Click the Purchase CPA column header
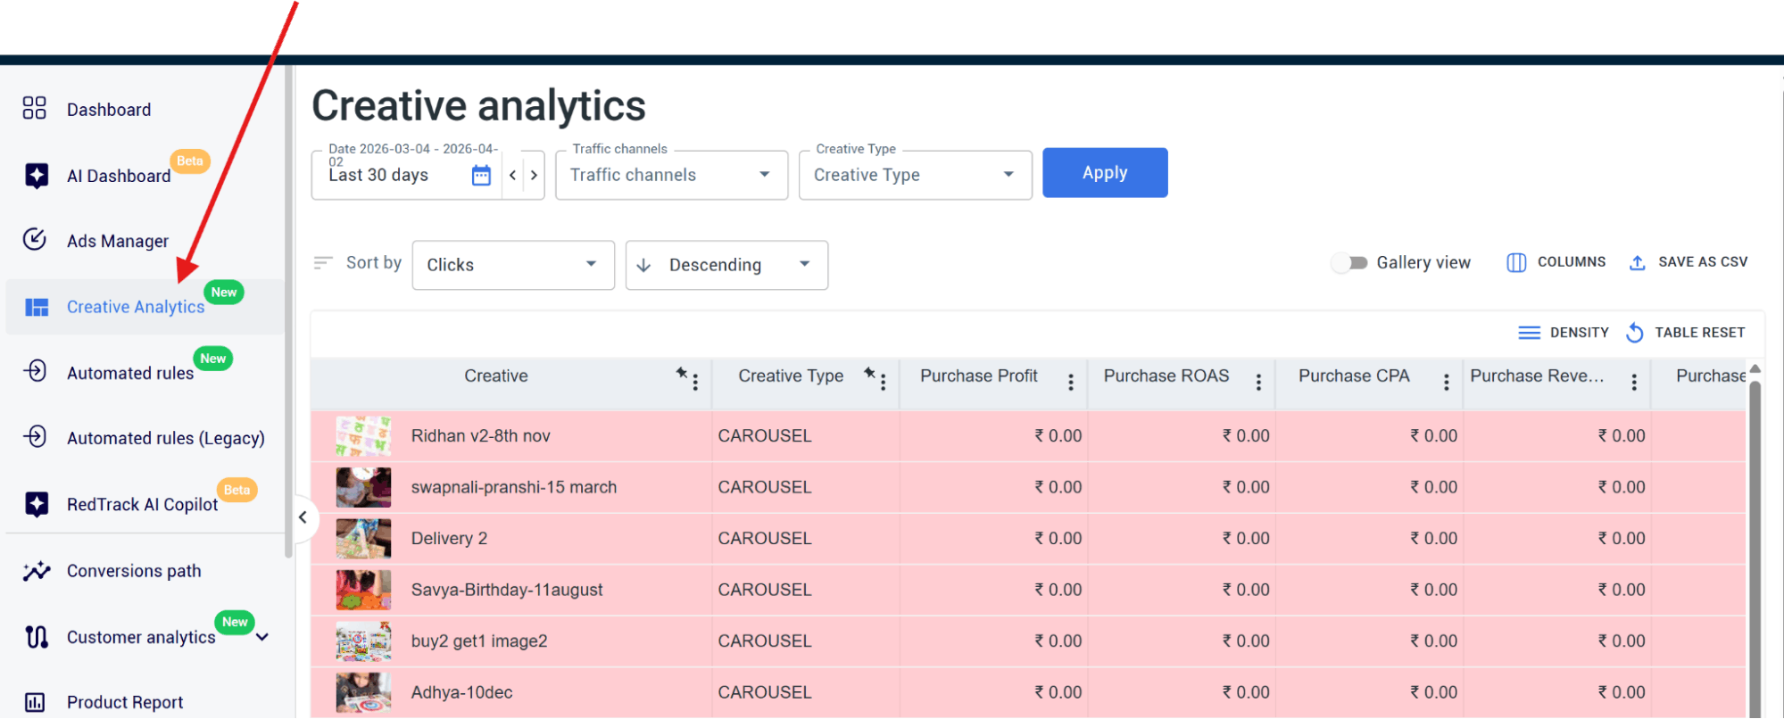Image resolution: width=1784 pixels, height=719 pixels. pyautogui.click(x=1354, y=376)
